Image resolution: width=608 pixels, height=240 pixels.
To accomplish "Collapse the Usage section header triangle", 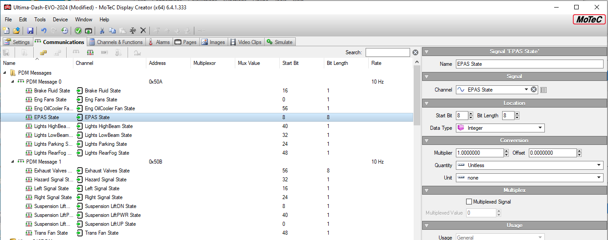I will 427,226.
